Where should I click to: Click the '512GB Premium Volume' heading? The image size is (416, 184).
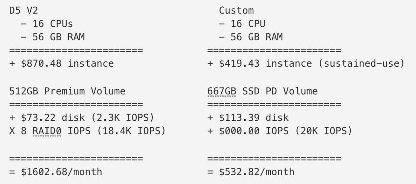click(67, 91)
